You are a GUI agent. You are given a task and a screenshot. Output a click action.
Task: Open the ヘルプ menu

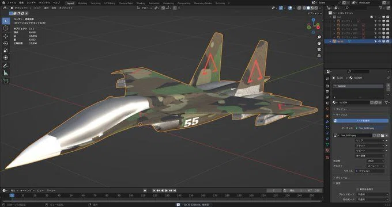[56, 3]
